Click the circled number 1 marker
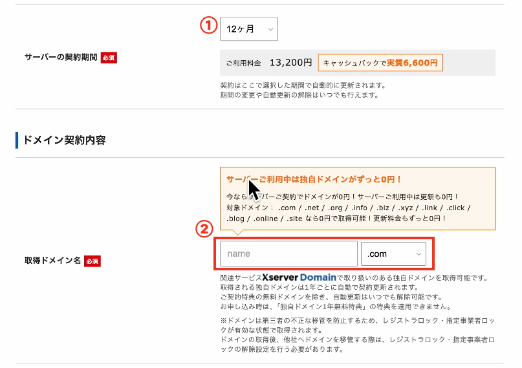The height and width of the screenshot is (368, 522). (x=206, y=26)
